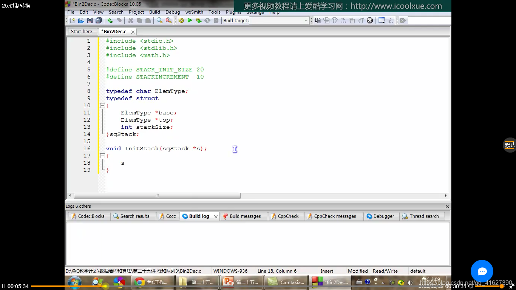Click the Redo arrow icon

click(x=119, y=20)
